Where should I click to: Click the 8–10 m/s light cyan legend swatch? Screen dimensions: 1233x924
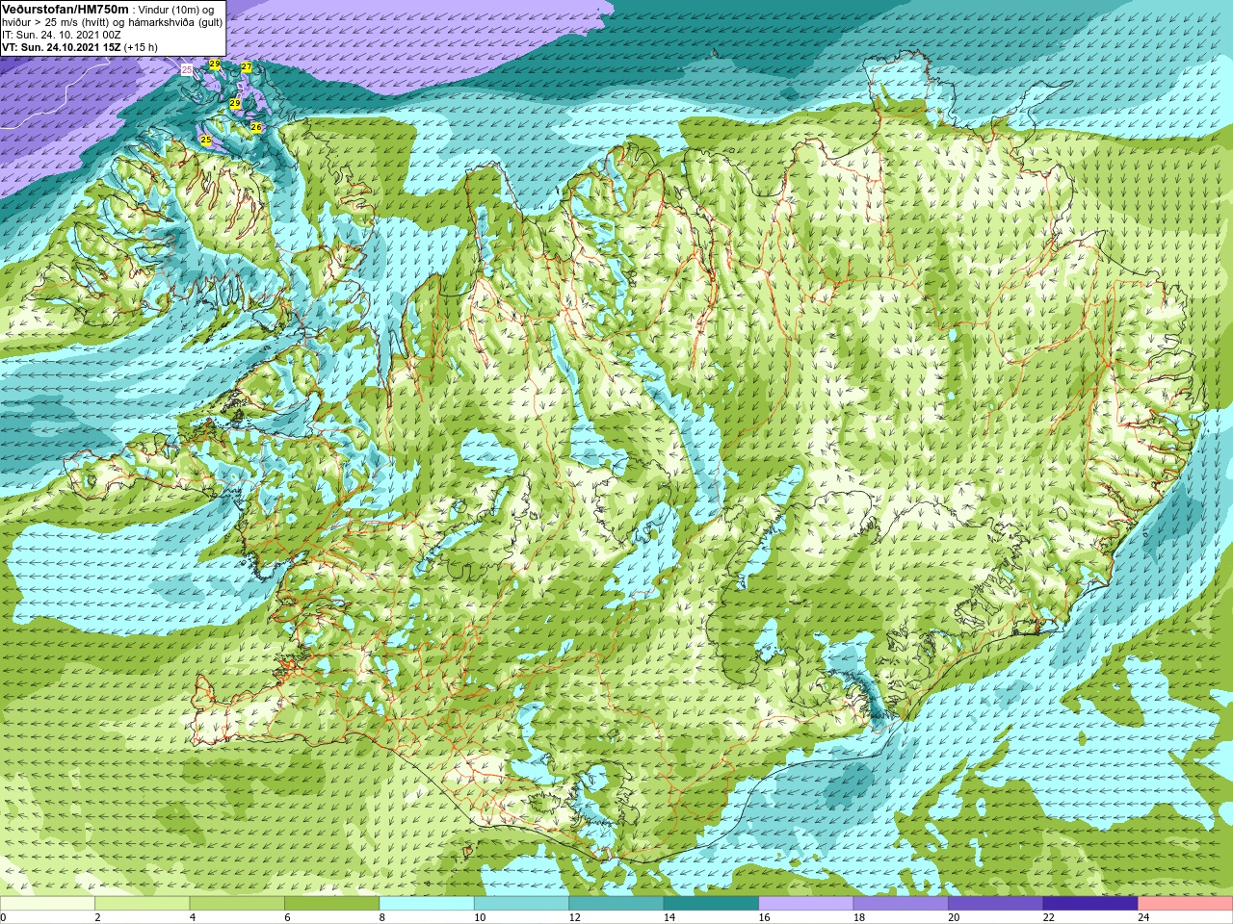427,904
